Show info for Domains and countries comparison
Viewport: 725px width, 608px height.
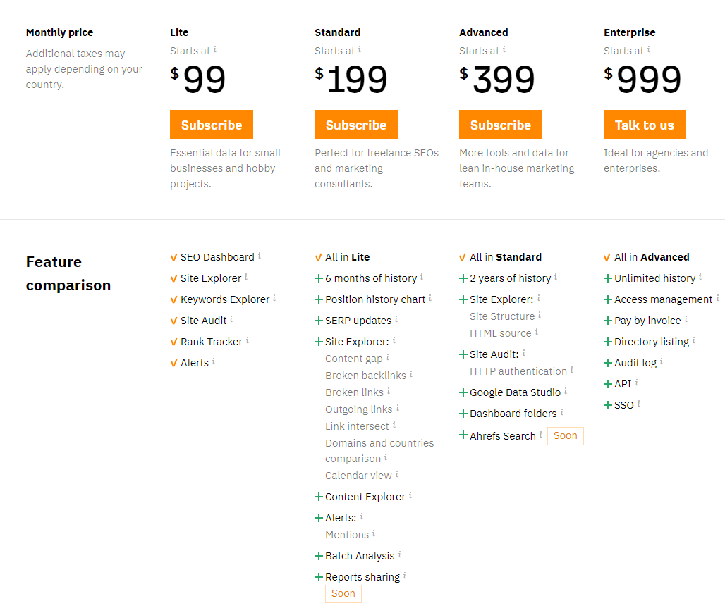(386, 457)
